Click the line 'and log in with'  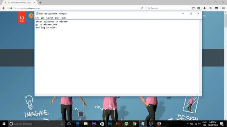(45, 28)
